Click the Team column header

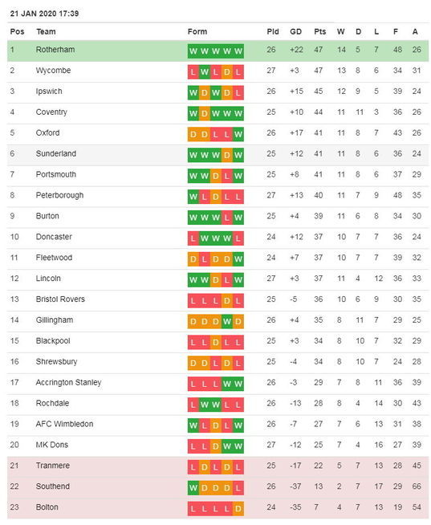point(46,32)
